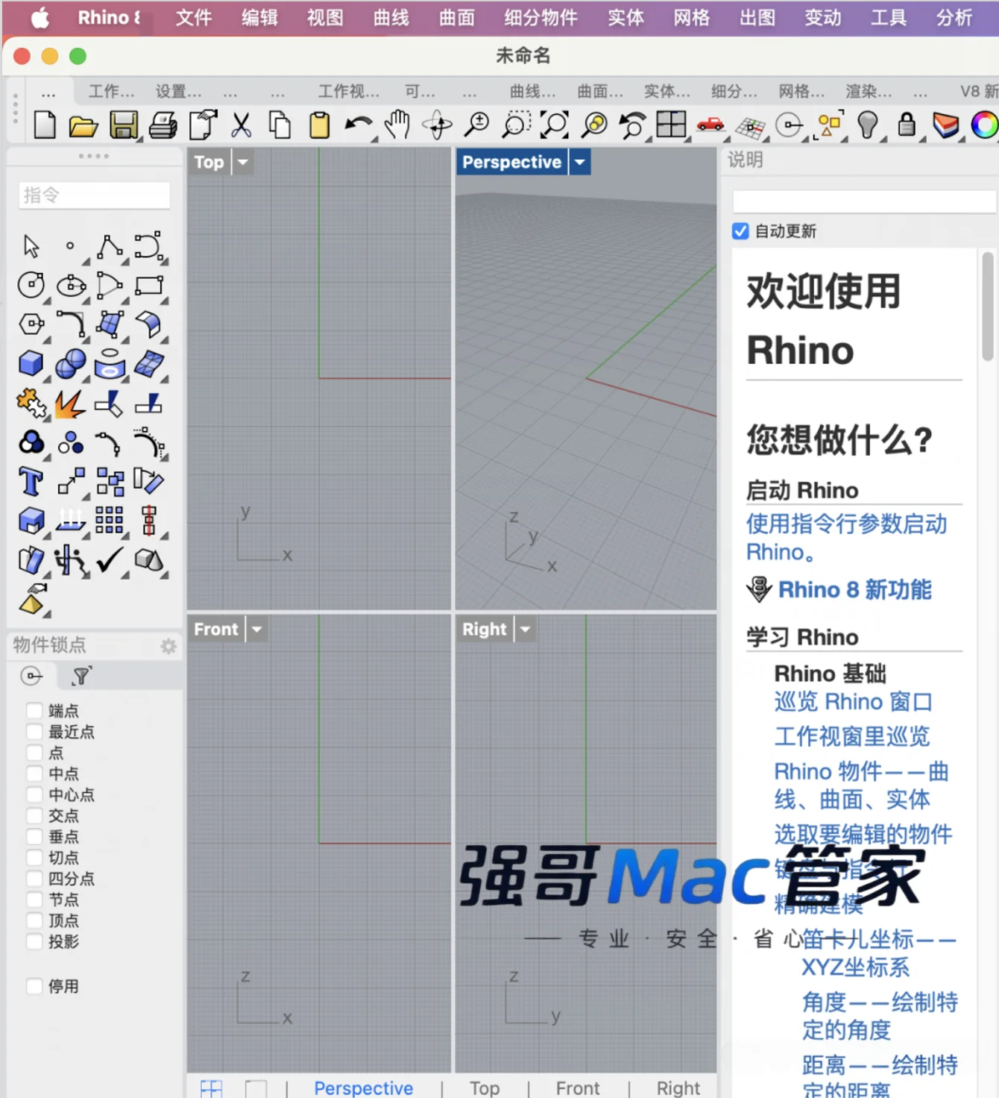999x1098 pixels.
Task: Switch to the Front tab at the bottom
Action: [578, 1088]
